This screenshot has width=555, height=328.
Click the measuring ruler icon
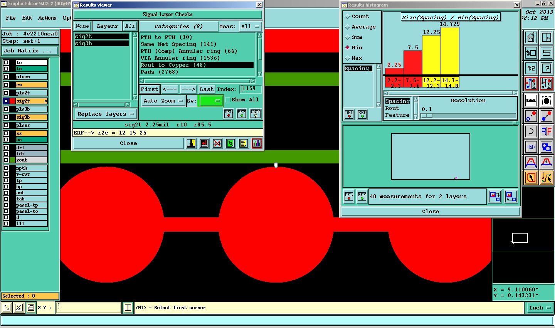[531, 101]
